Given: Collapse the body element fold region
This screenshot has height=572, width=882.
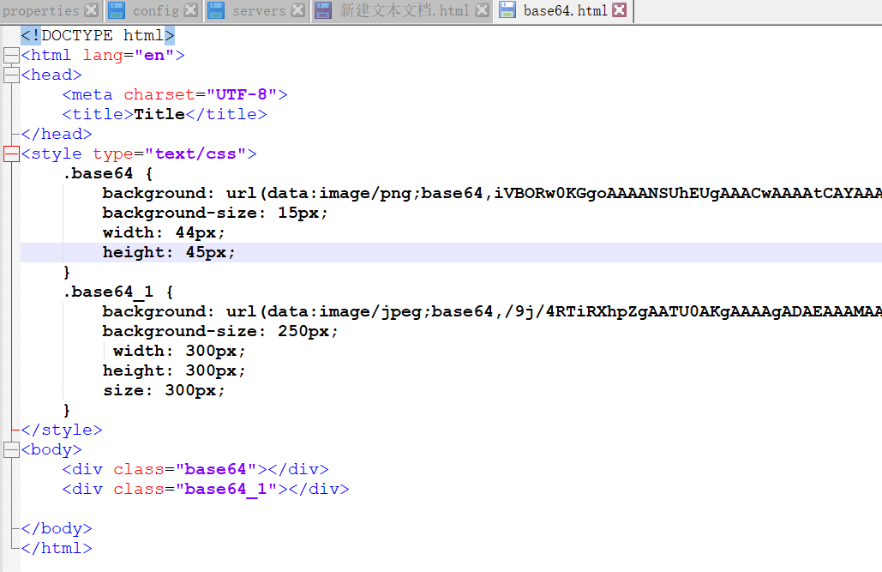Looking at the screenshot, I should pyautogui.click(x=10, y=449).
